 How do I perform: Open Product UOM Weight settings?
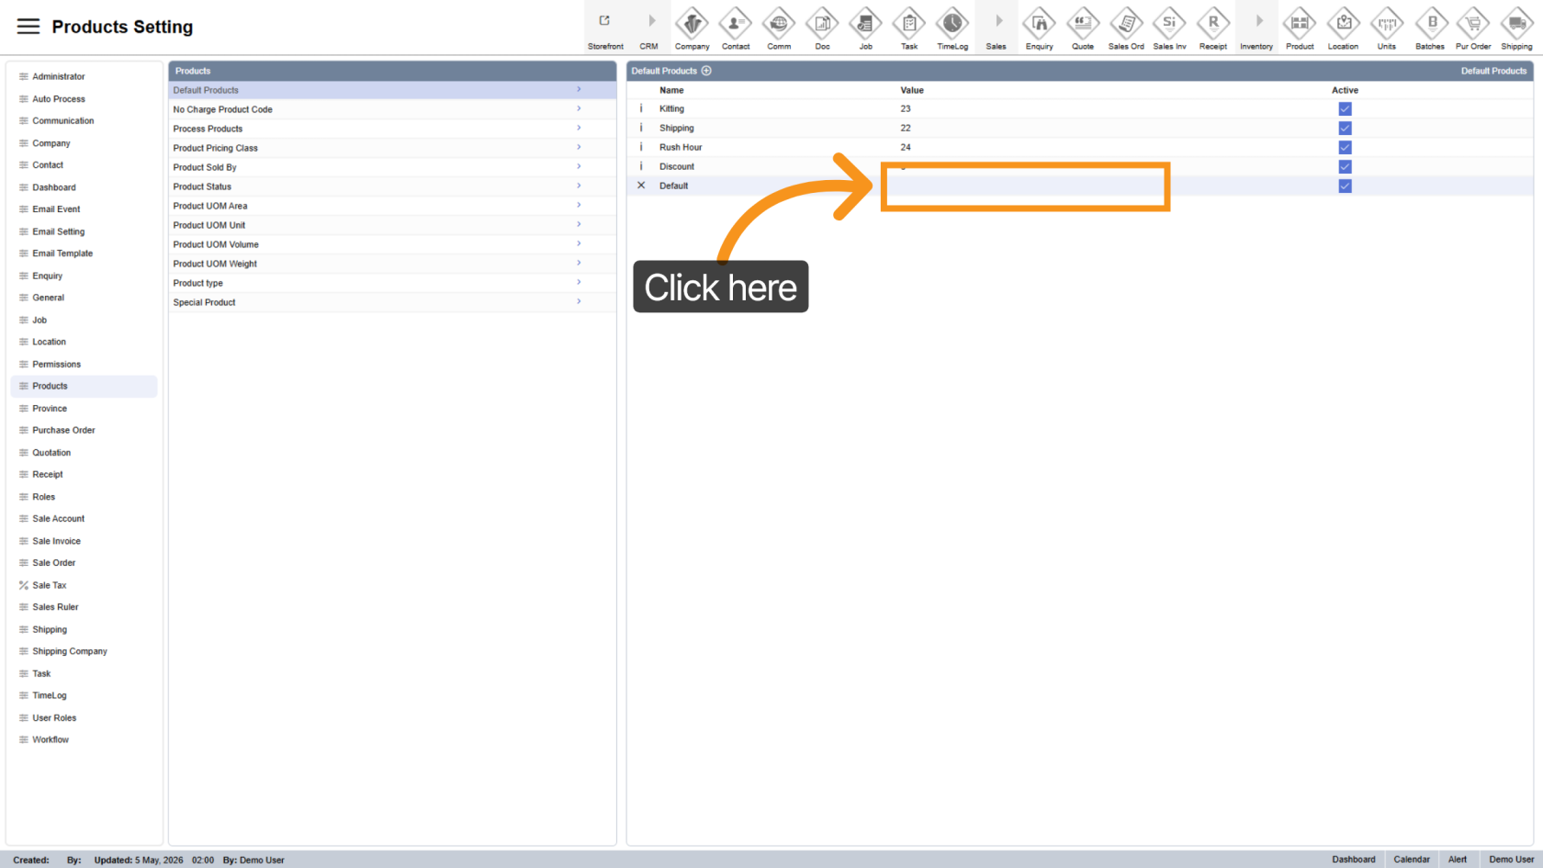click(392, 264)
